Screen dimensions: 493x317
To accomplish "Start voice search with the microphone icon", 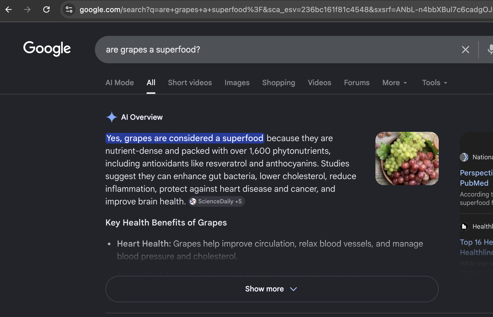I will click(490, 50).
